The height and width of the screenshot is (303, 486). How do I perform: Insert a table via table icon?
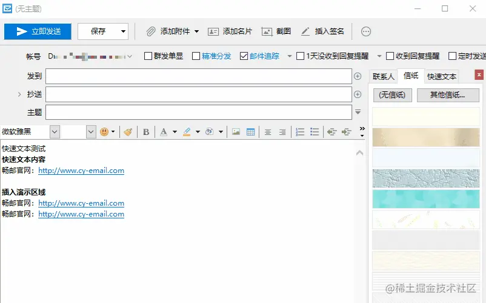click(x=250, y=132)
